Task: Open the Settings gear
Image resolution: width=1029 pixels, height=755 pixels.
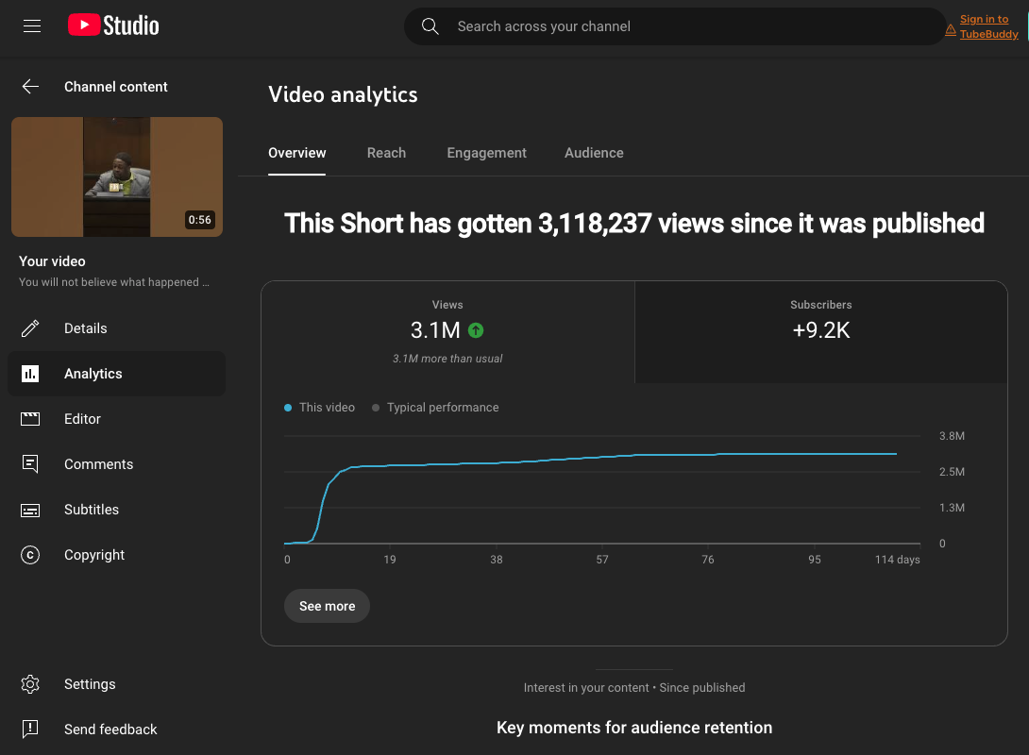Action: click(30, 684)
